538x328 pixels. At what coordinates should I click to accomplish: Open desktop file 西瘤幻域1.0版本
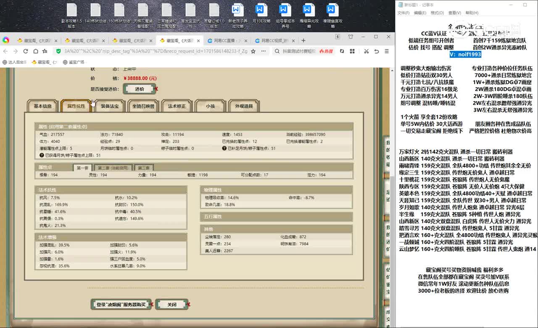pyautogui.click(x=214, y=16)
